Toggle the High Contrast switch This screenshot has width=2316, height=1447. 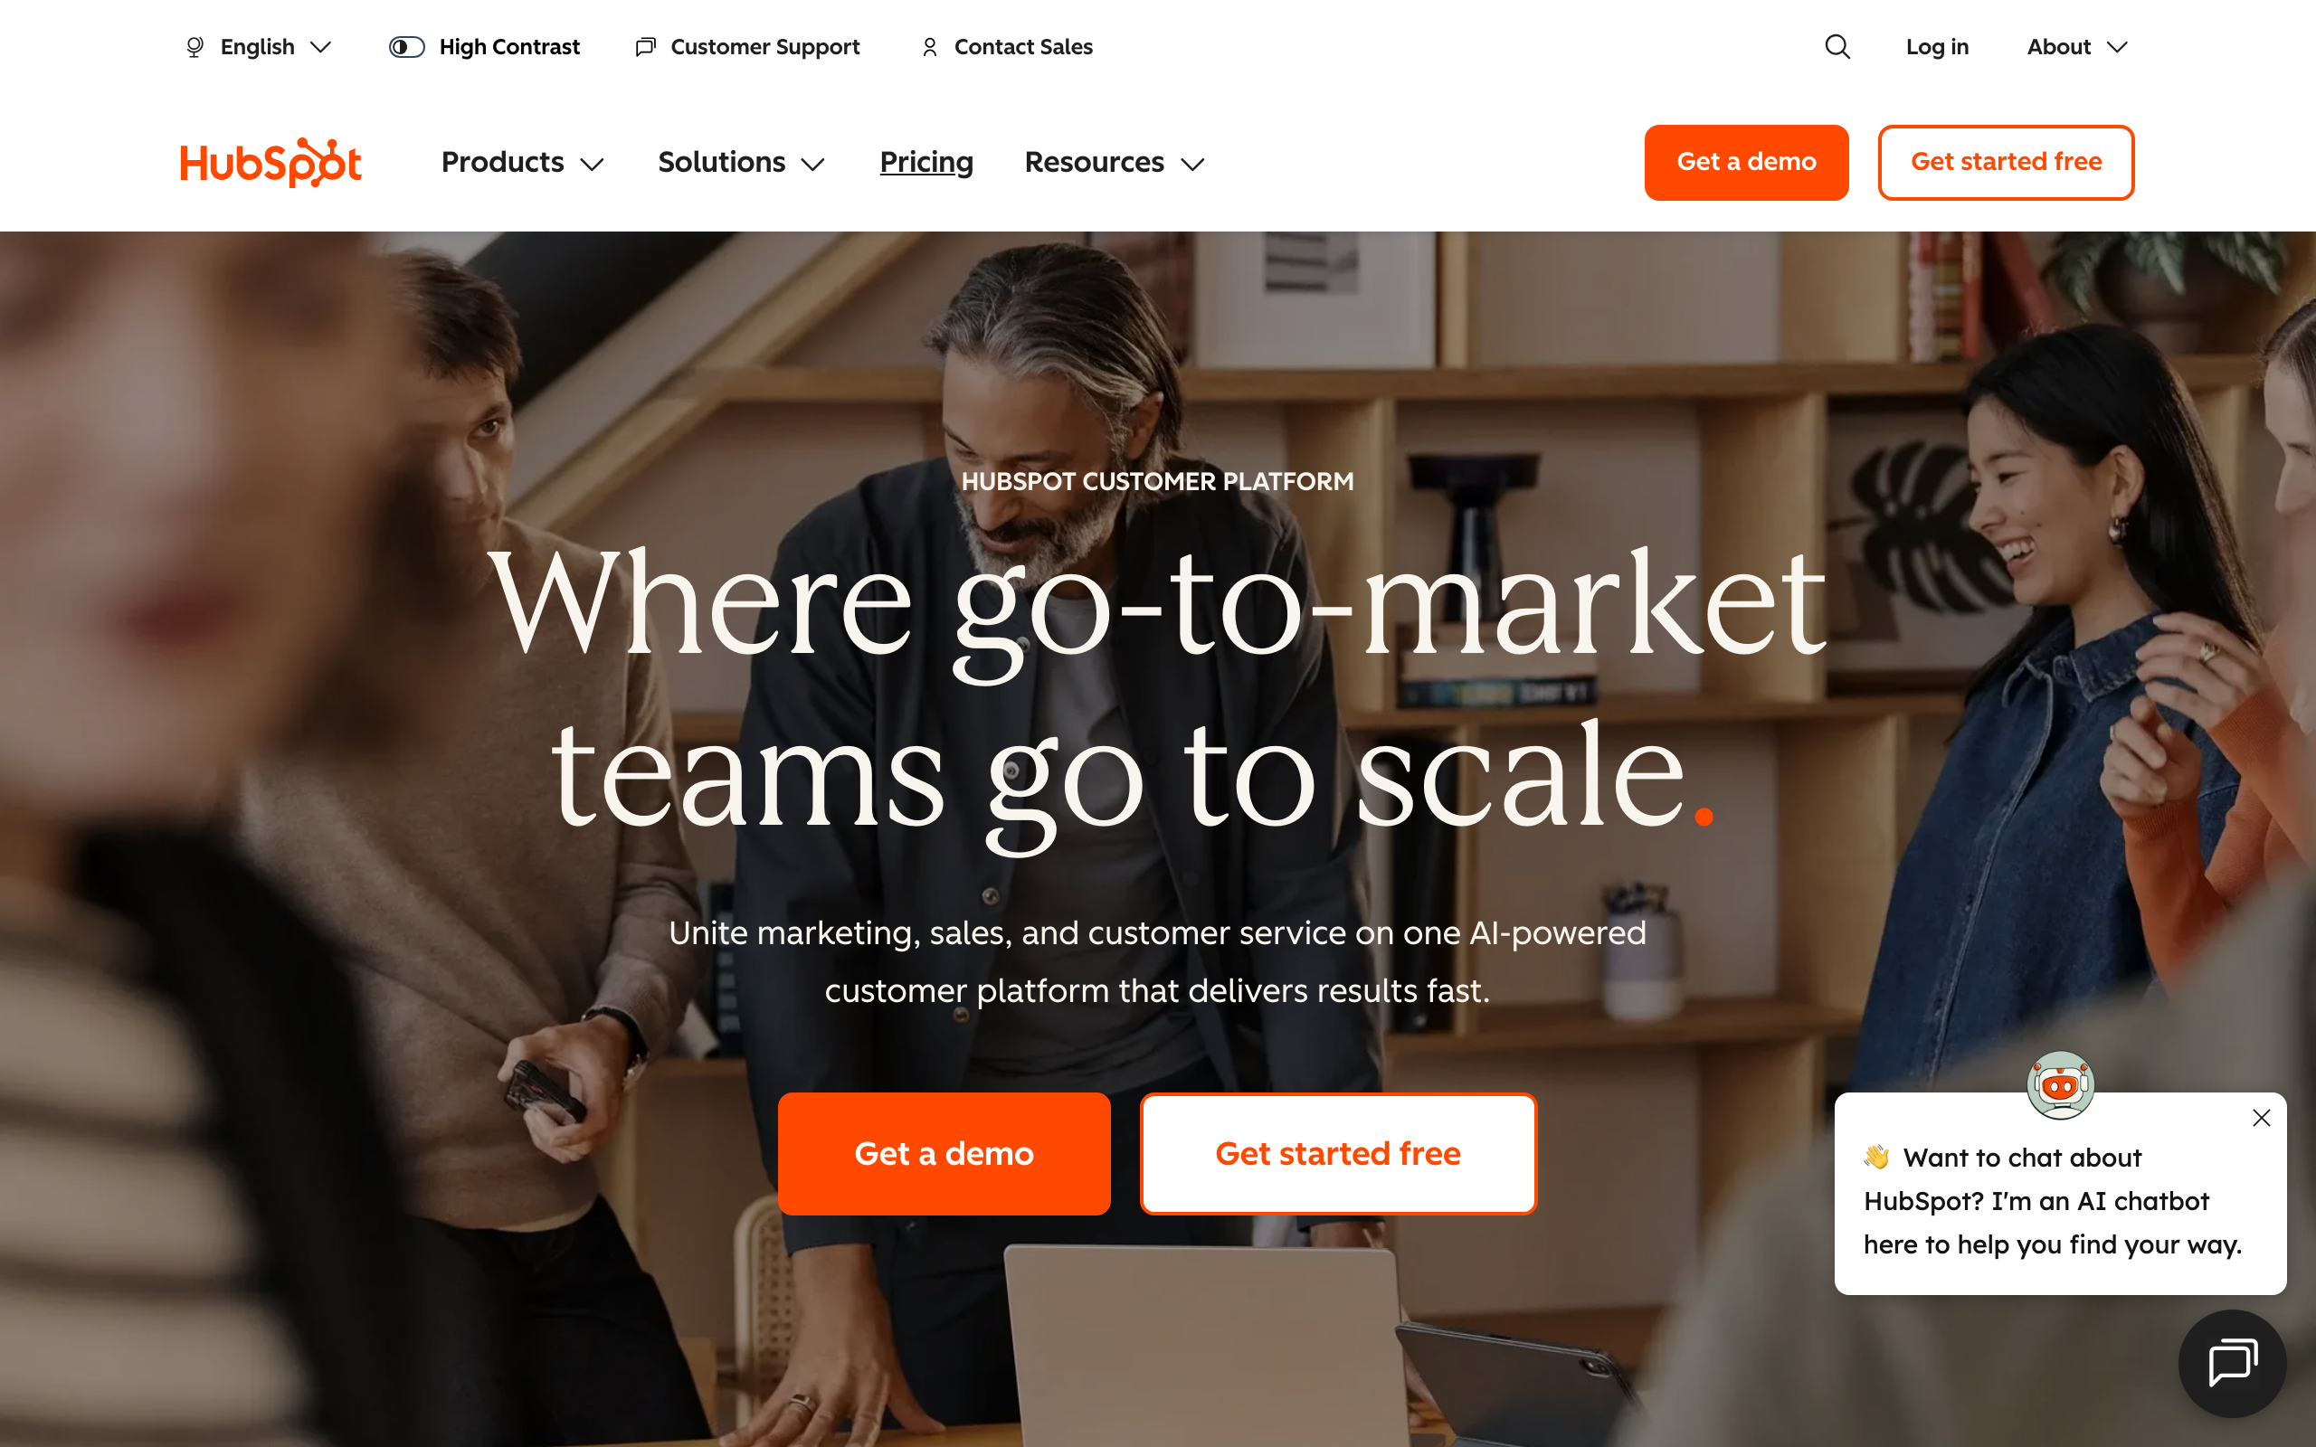click(407, 47)
